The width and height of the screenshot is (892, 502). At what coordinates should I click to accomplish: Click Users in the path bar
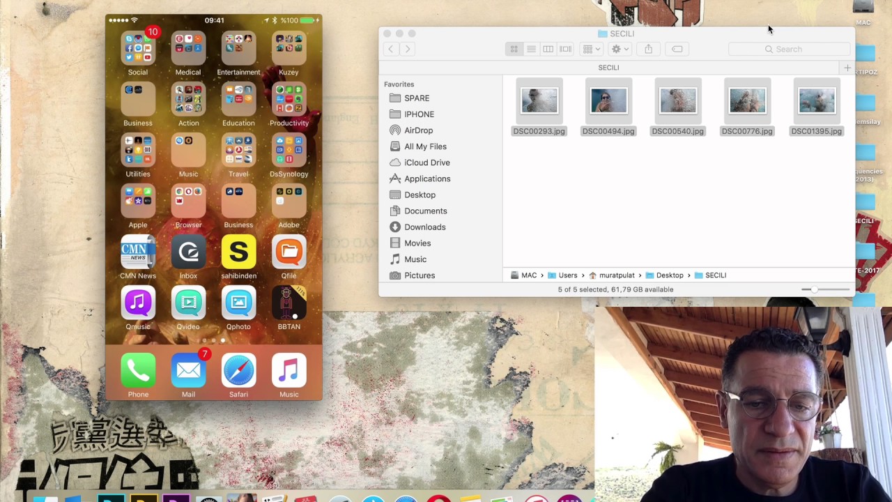coord(562,275)
